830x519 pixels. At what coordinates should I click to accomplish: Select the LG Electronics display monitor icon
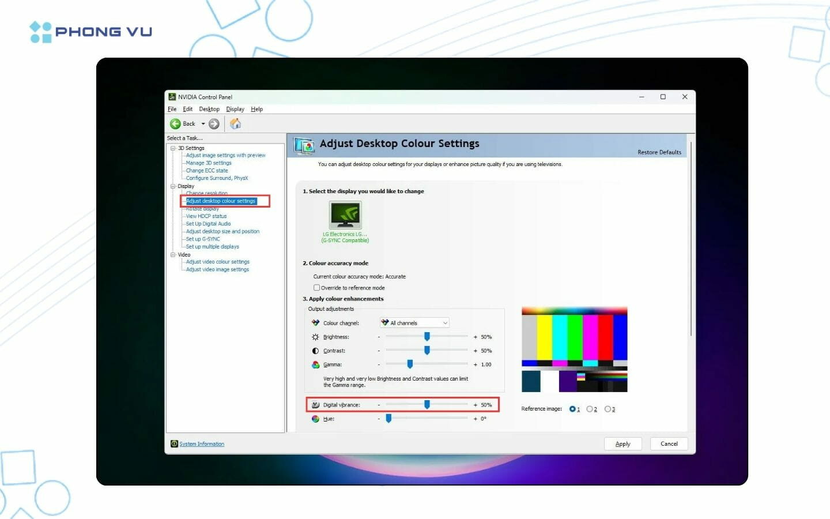pyautogui.click(x=345, y=215)
